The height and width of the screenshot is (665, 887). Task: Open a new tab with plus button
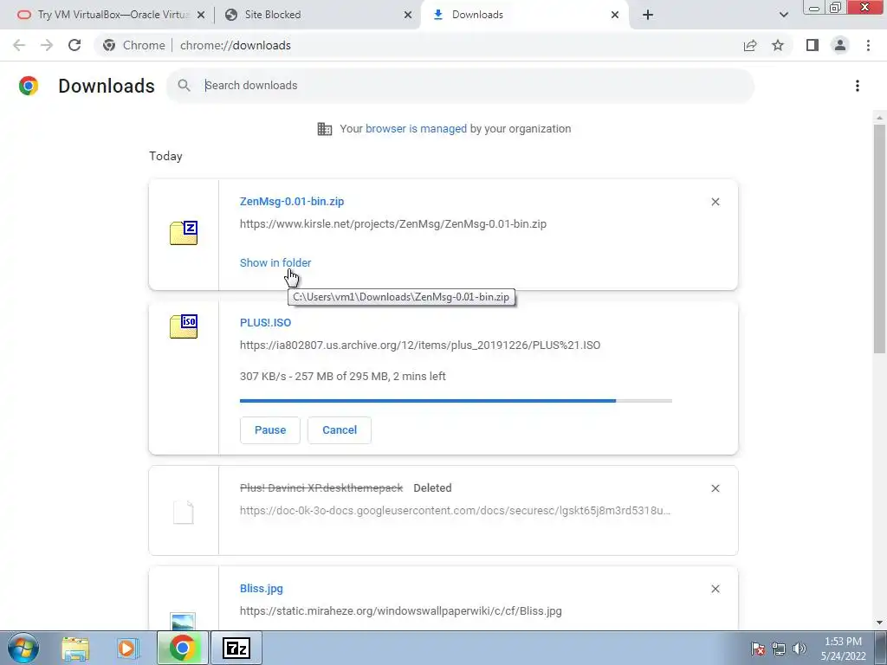(648, 16)
